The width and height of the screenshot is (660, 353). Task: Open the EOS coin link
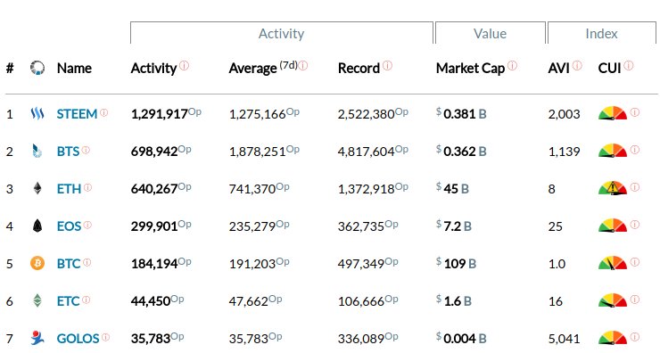69,226
